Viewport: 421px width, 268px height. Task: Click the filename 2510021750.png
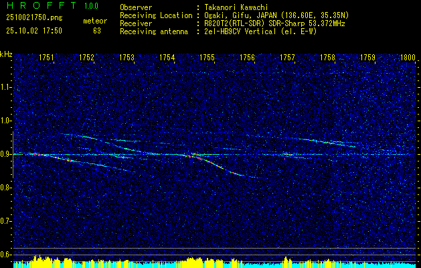(x=34, y=17)
